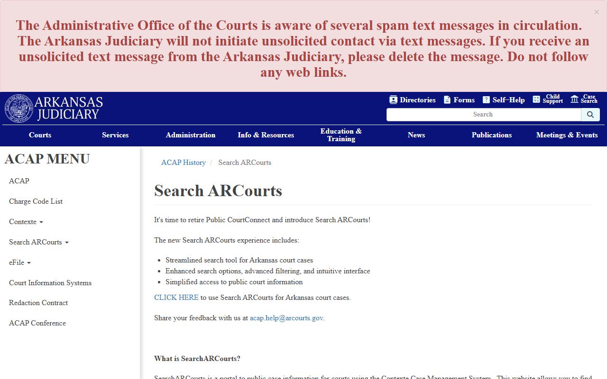Email acap.help@arcourts.gov link
607x379 pixels.
tap(286, 318)
